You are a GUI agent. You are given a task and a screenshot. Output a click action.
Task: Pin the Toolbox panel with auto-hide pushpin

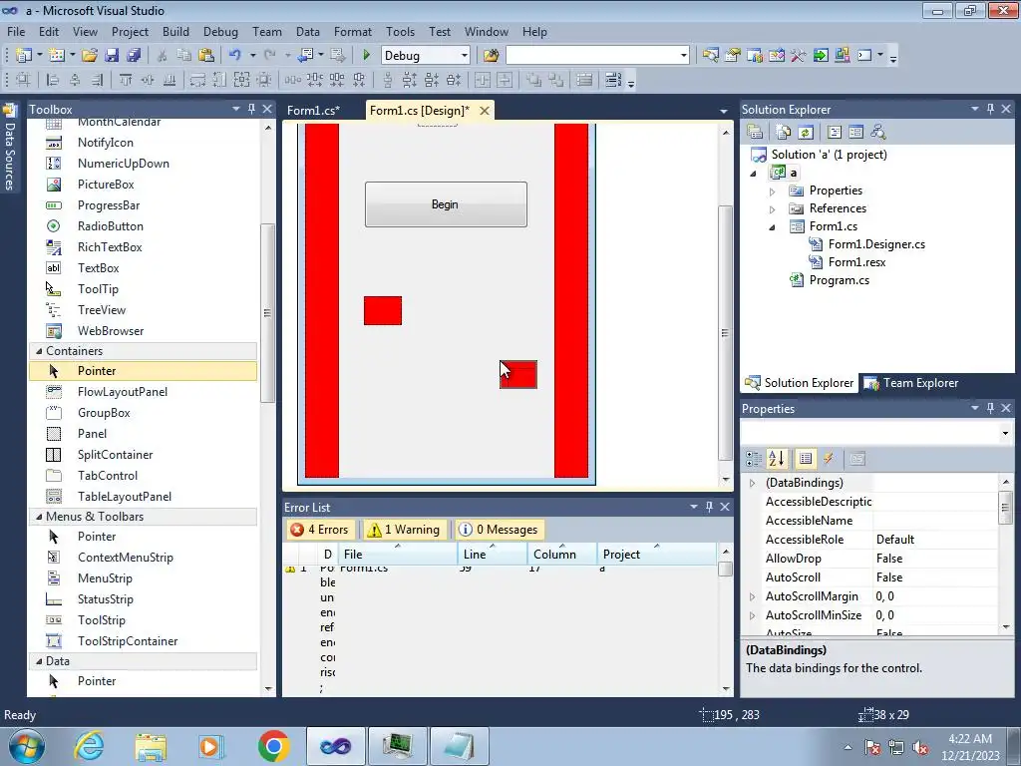(252, 109)
